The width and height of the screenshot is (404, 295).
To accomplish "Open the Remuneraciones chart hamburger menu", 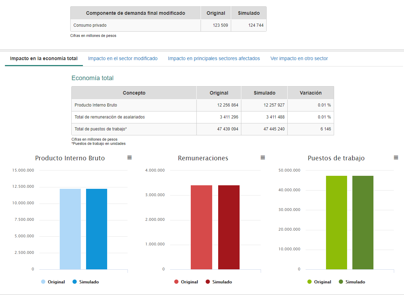I will coord(263,158).
